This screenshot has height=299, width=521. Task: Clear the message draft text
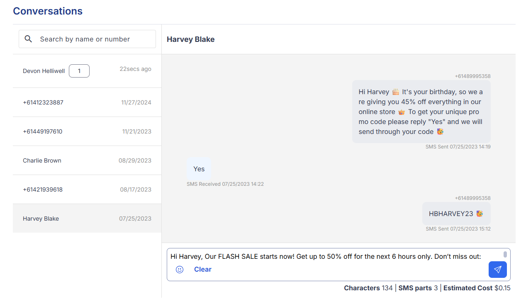click(202, 270)
